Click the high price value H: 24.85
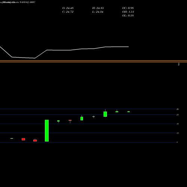 [x=98, y=8]
